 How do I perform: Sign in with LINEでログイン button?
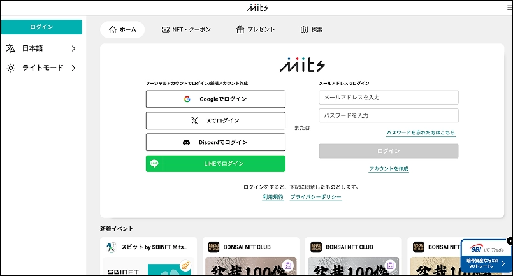pyautogui.click(x=215, y=164)
